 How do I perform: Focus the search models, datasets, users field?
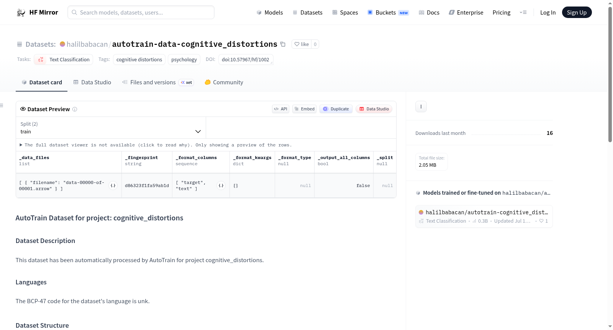[141, 12]
